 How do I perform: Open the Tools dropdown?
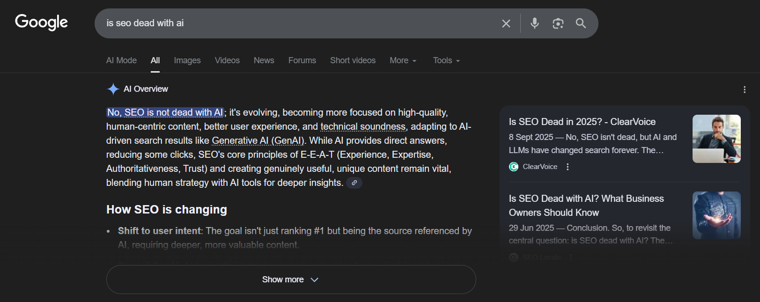pos(446,60)
